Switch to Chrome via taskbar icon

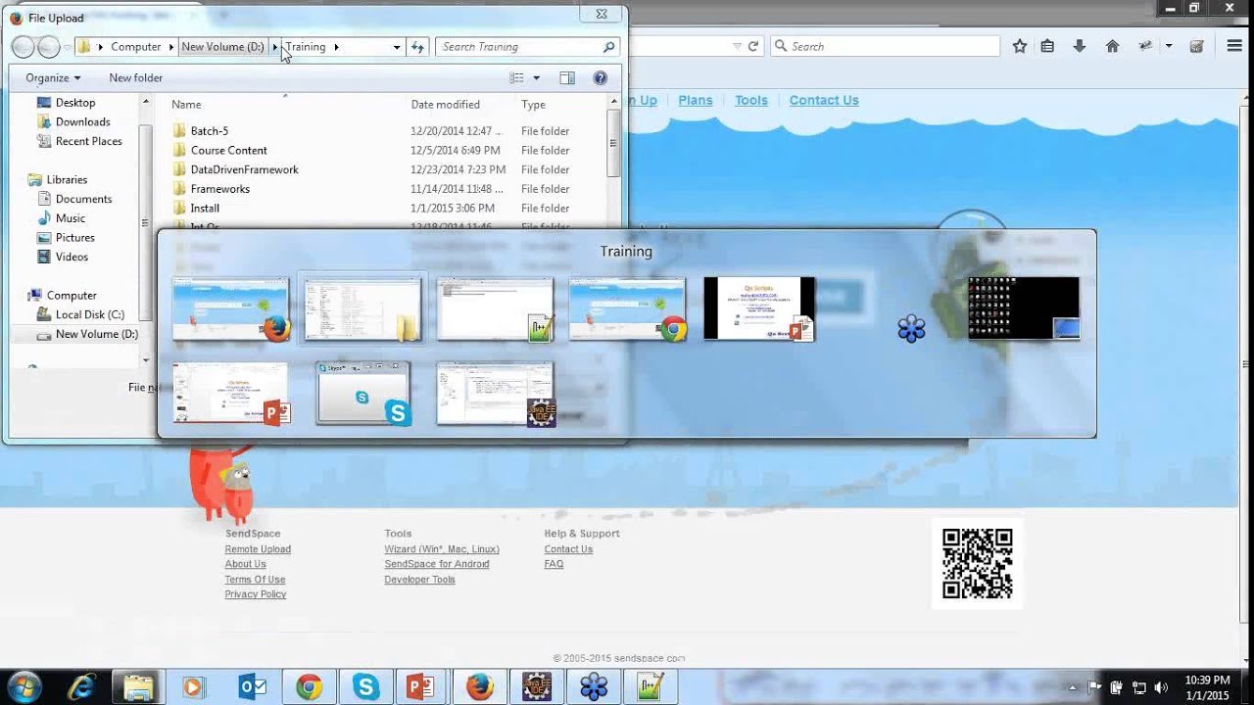(x=309, y=686)
